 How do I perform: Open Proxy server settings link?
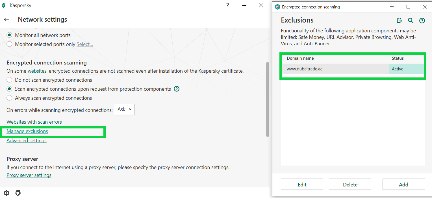29,175
